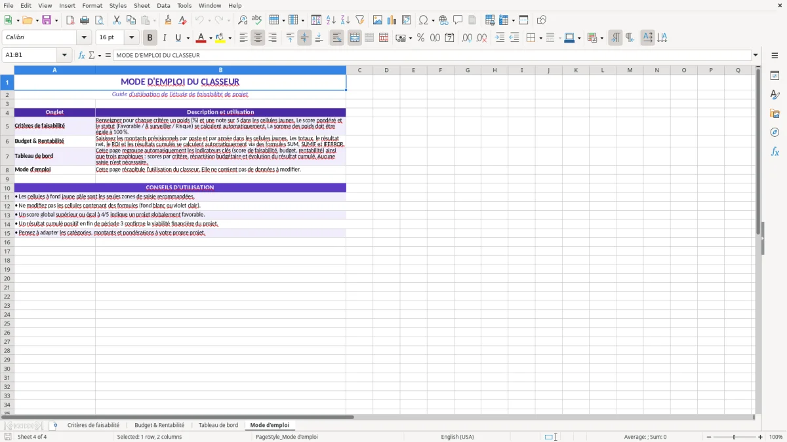Expand formula bar arrow at right
Image resolution: width=787 pixels, height=442 pixels.
(x=756, y=56)
